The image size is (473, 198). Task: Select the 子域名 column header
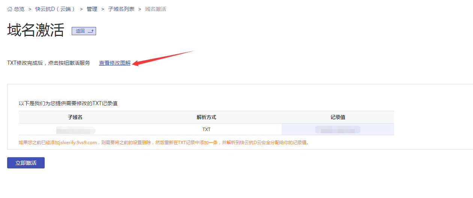click(75, 117)
